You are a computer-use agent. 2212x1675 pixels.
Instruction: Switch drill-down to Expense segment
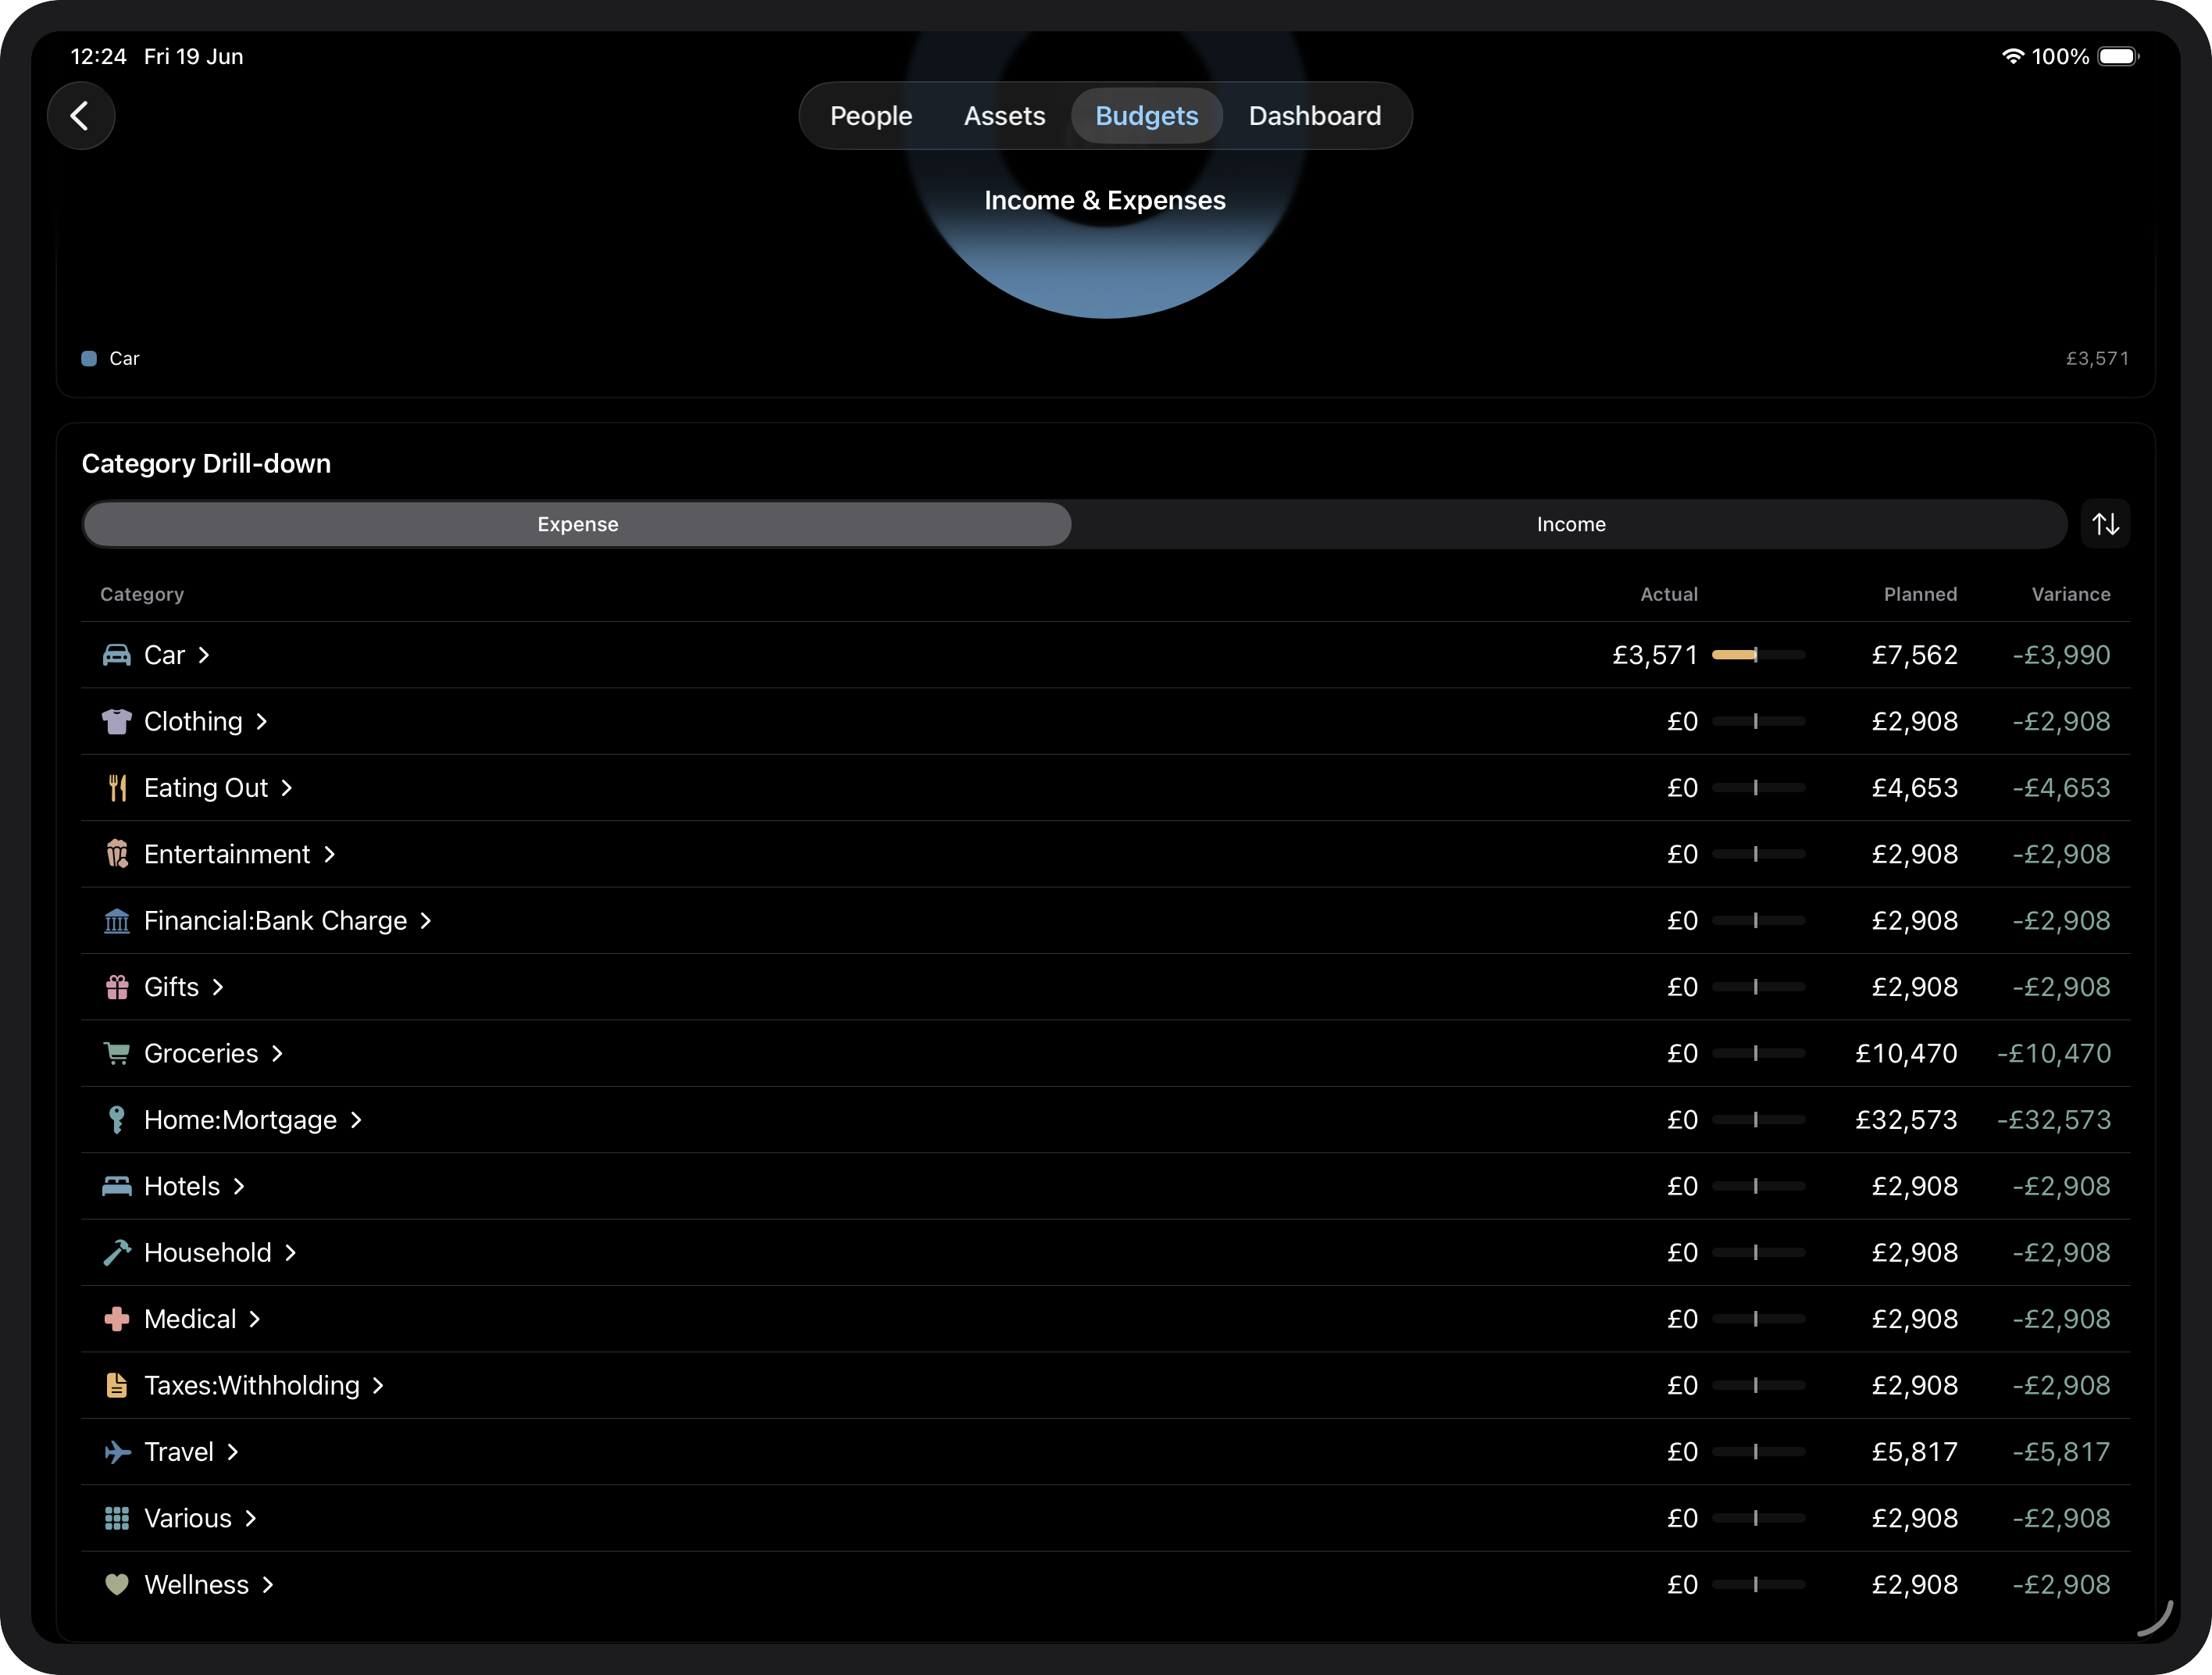point(577,524)
